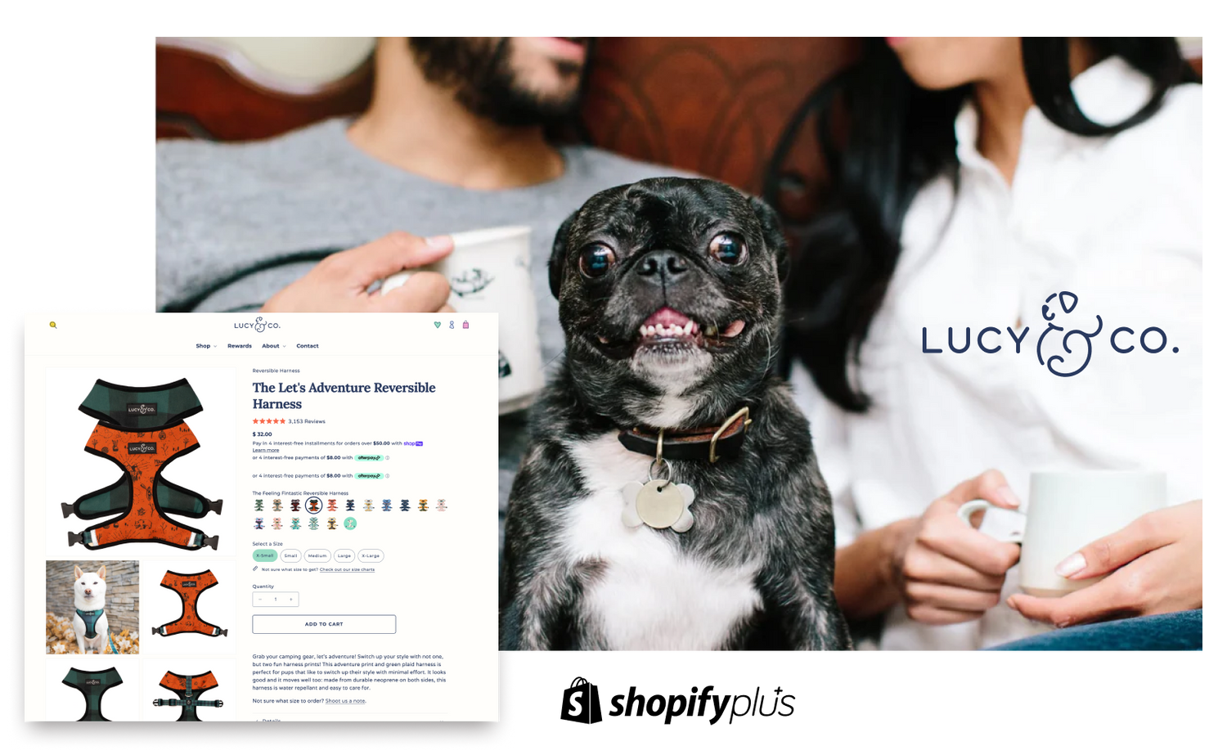The image size is (1227, 755).
Task: Select the mint green circle swatch
Action: coord(350,524)
